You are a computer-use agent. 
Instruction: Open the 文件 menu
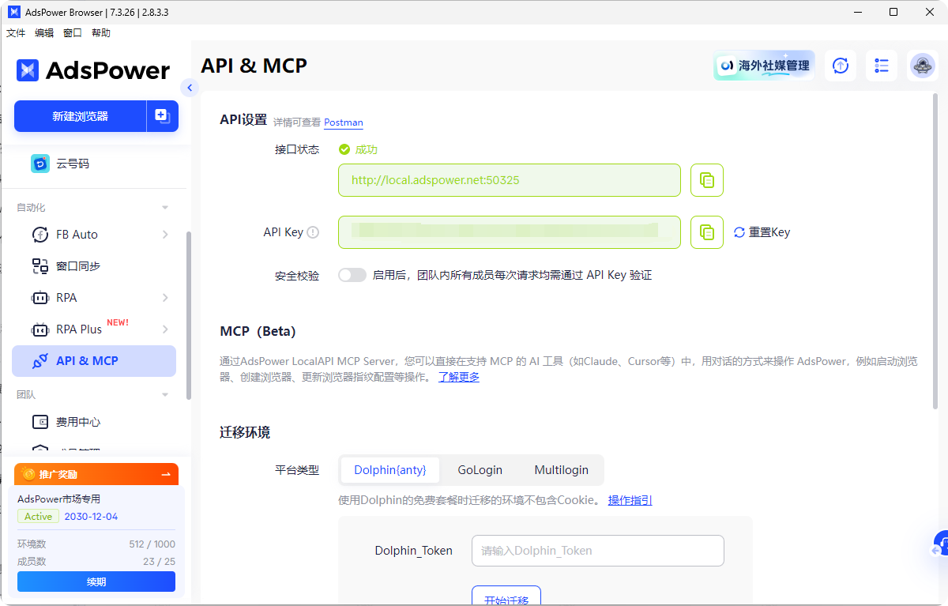coord(16,33)
